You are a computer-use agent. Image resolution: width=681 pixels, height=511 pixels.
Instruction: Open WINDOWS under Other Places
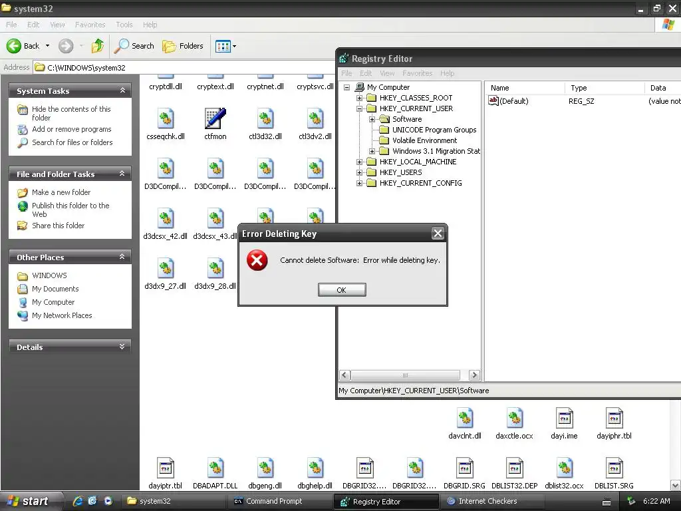[x=49, y=275]
